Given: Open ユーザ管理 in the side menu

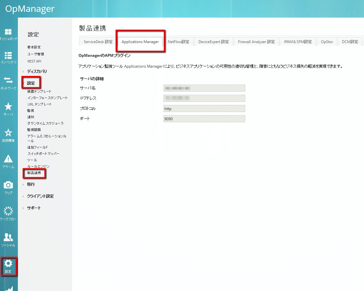Looking at the screenshot, I should (x=35, y=54).
